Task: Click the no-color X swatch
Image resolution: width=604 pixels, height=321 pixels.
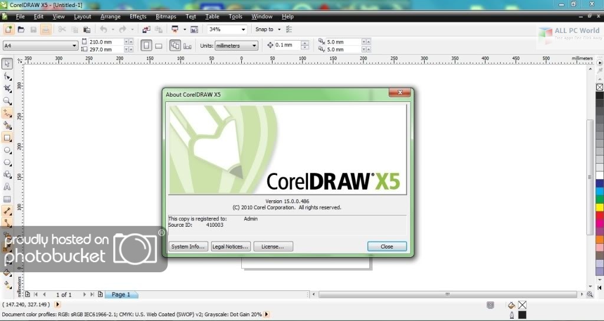Action: pyautogui.click(x=600, y=87)
